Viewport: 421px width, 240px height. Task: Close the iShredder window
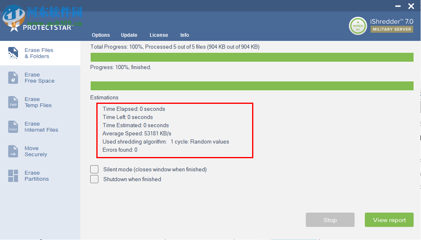[411, 6]
